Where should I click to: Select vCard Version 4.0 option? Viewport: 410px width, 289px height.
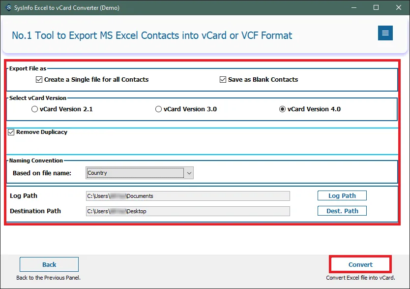[x=282, y=109]
